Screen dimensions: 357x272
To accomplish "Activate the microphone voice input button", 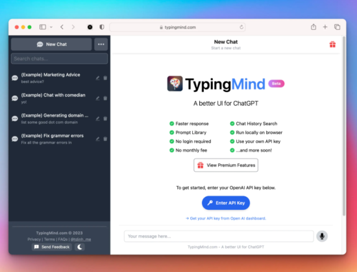I will click(322, 236).
